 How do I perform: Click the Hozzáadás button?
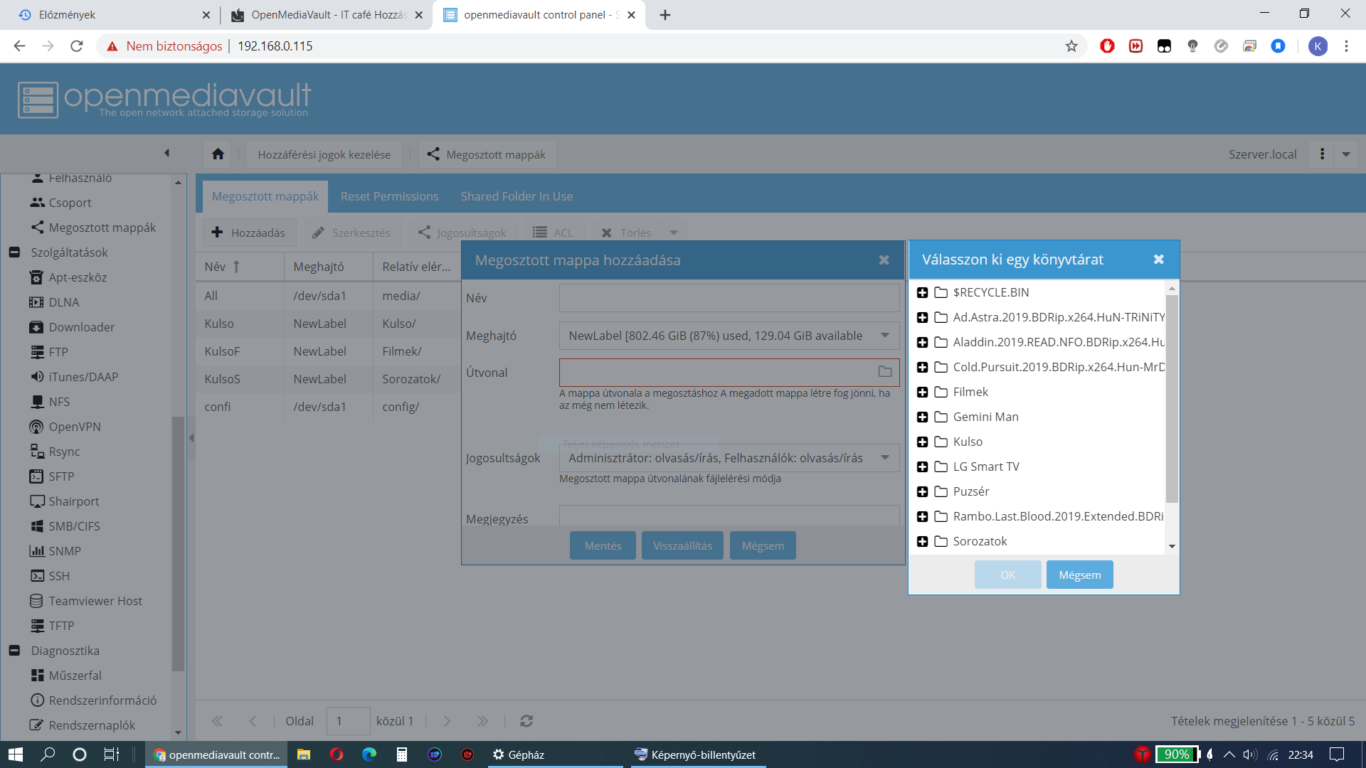tap(249, 233)
